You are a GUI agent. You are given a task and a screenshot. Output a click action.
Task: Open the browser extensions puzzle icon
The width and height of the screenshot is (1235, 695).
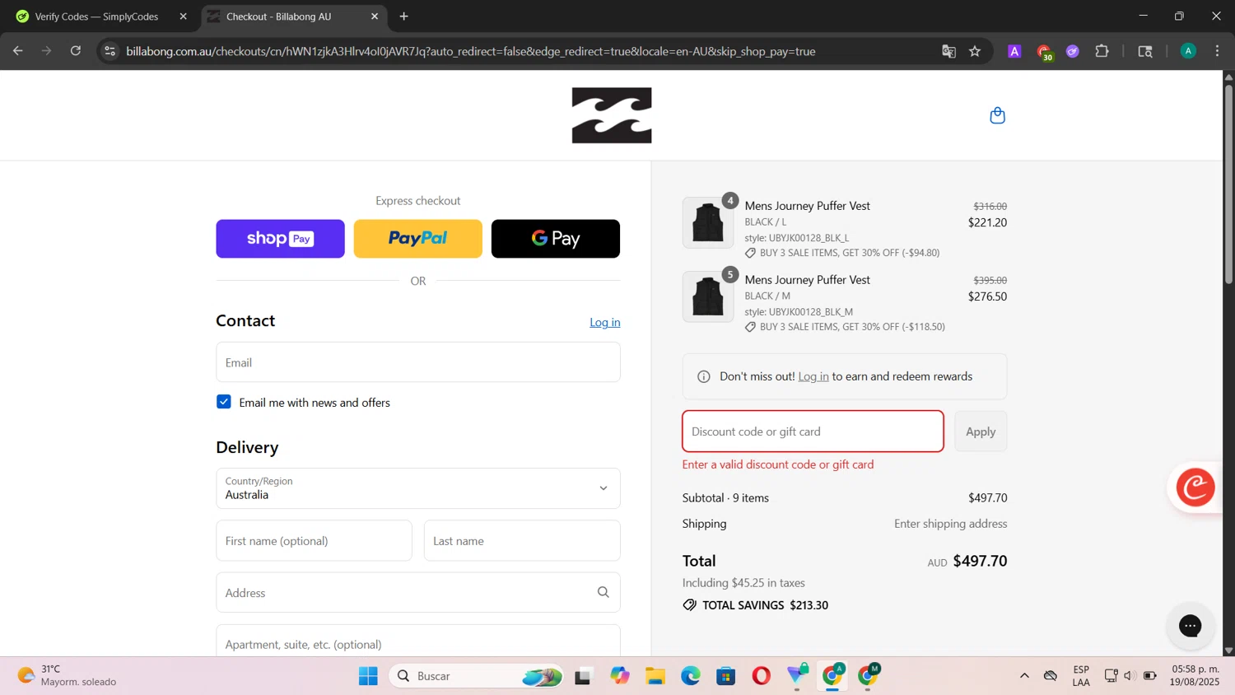(1102, 51)
